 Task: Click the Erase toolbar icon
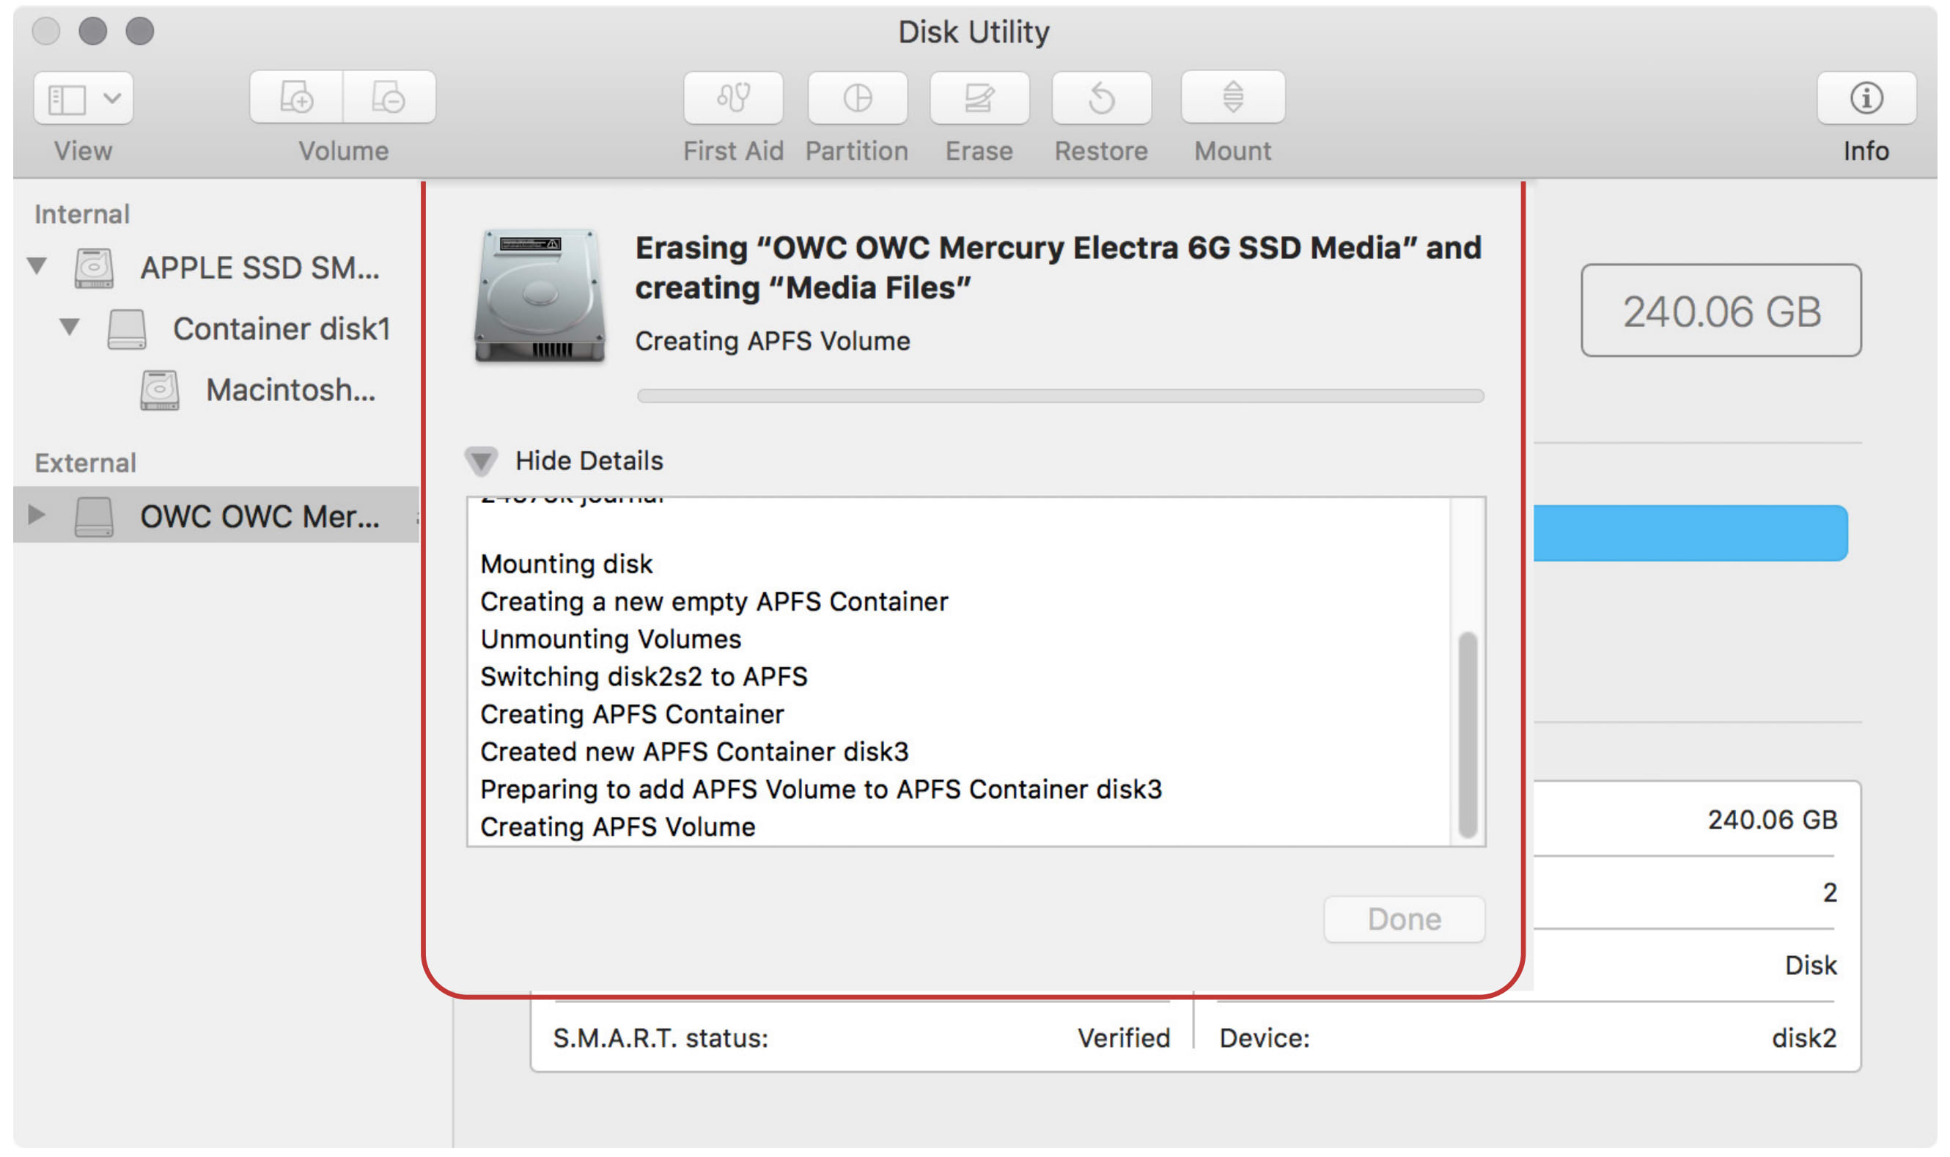coord(979,98)
